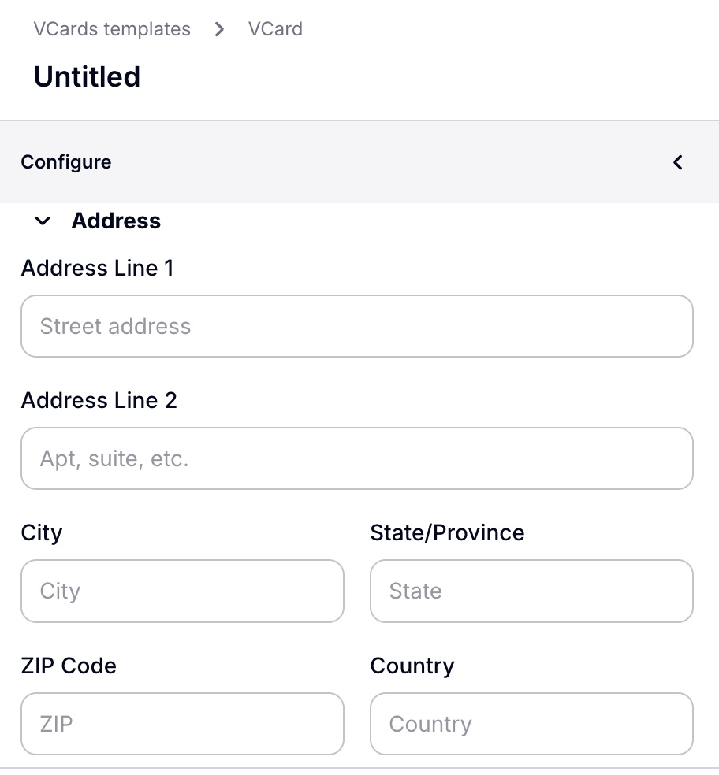The image size is (719, 775).
Task: Click the ZIP Code label
Action: (x=69, y=666)
